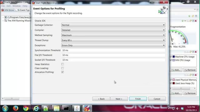Click Add... under the CPU usage list
200x112 pixels.
[176, 70]
